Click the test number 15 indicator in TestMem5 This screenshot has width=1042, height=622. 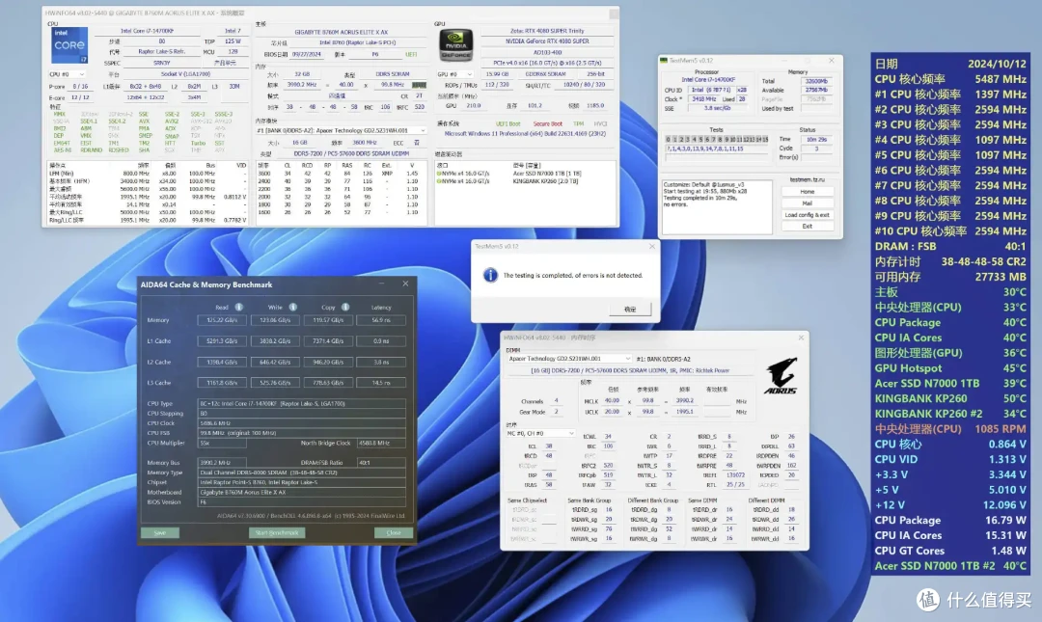pos(765,140)
